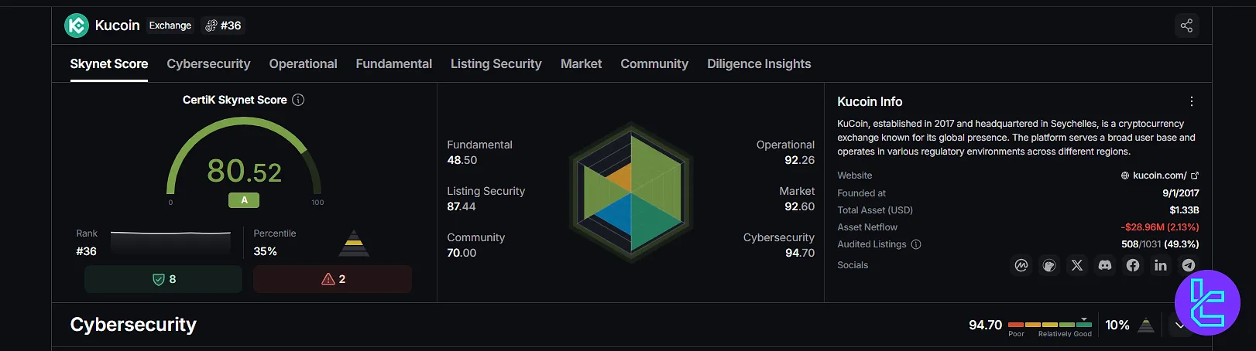
Task: Open the Operational tab
Action: 303,64
